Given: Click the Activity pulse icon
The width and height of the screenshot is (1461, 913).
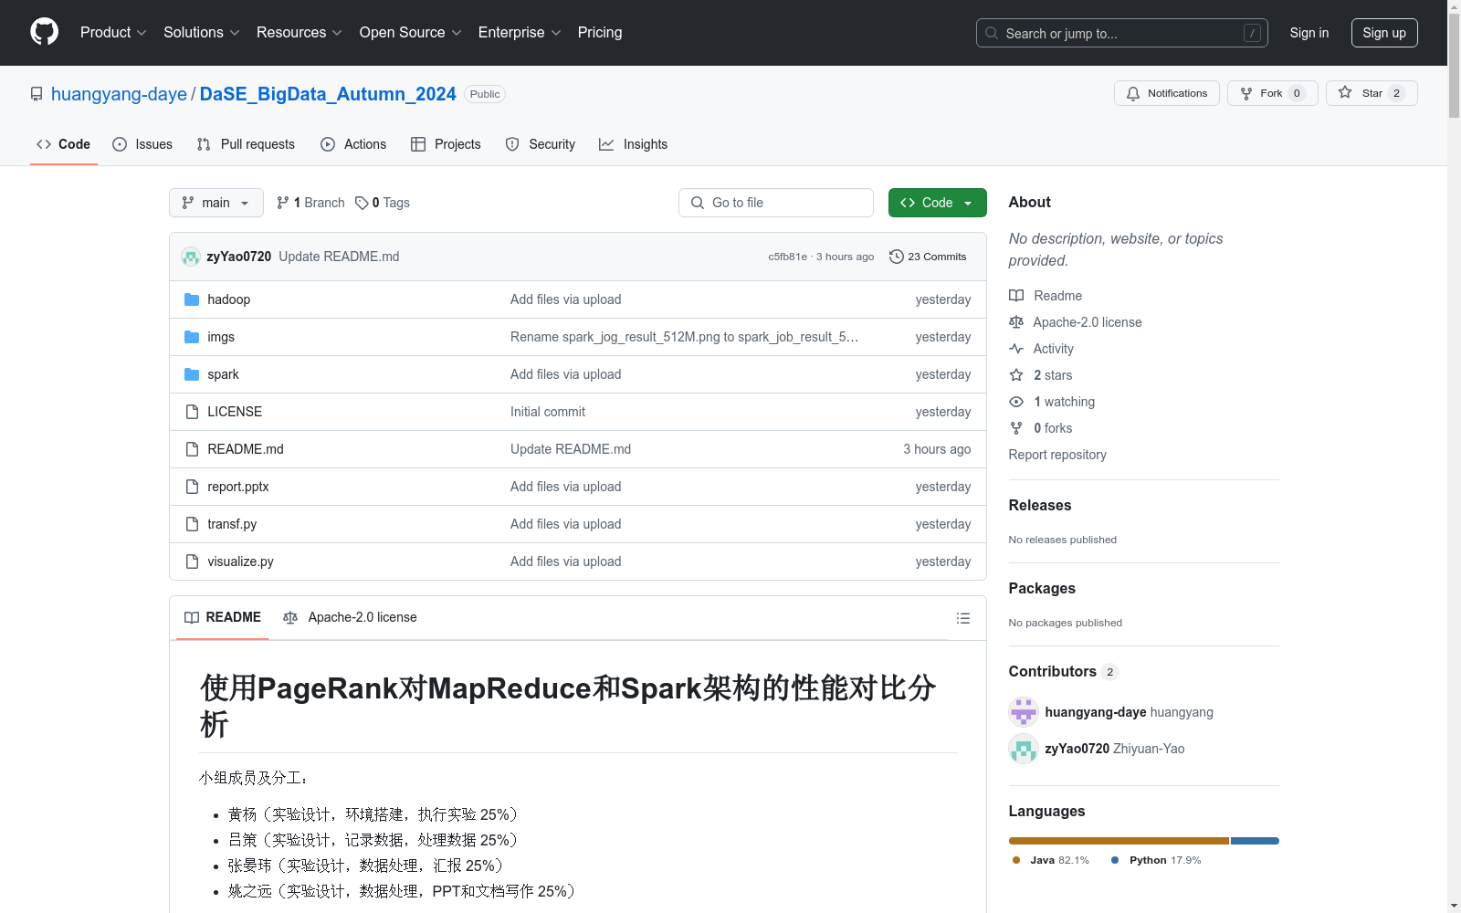Looking at the screenshot, I should point(1016,349).
